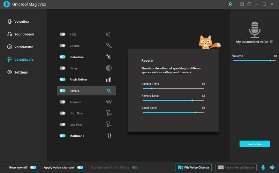
Task: Mute the microphone in the bottom bar
Action: pos(263,167)
